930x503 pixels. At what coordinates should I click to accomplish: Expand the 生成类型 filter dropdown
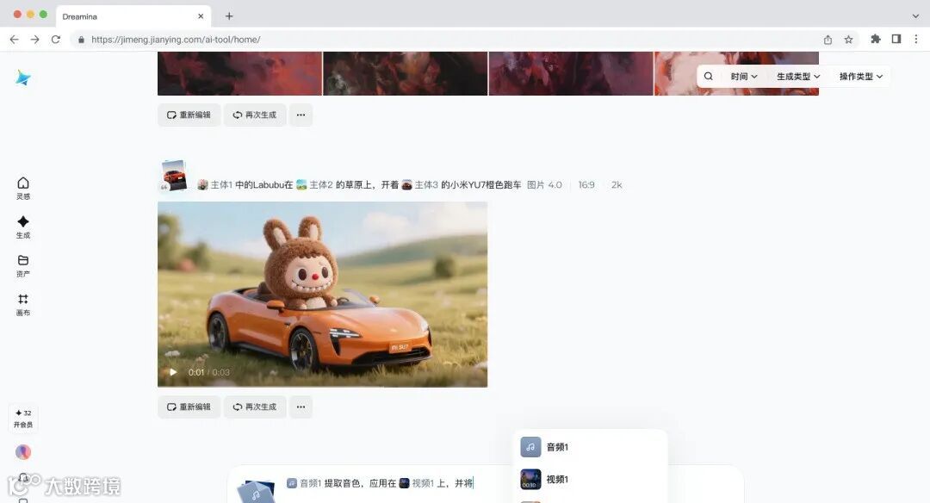(798, 77)
